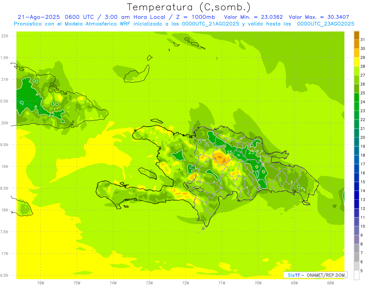Click the colorbar label "14"
Viewport: 371px width, 287px height.
(x=363, y=191)
